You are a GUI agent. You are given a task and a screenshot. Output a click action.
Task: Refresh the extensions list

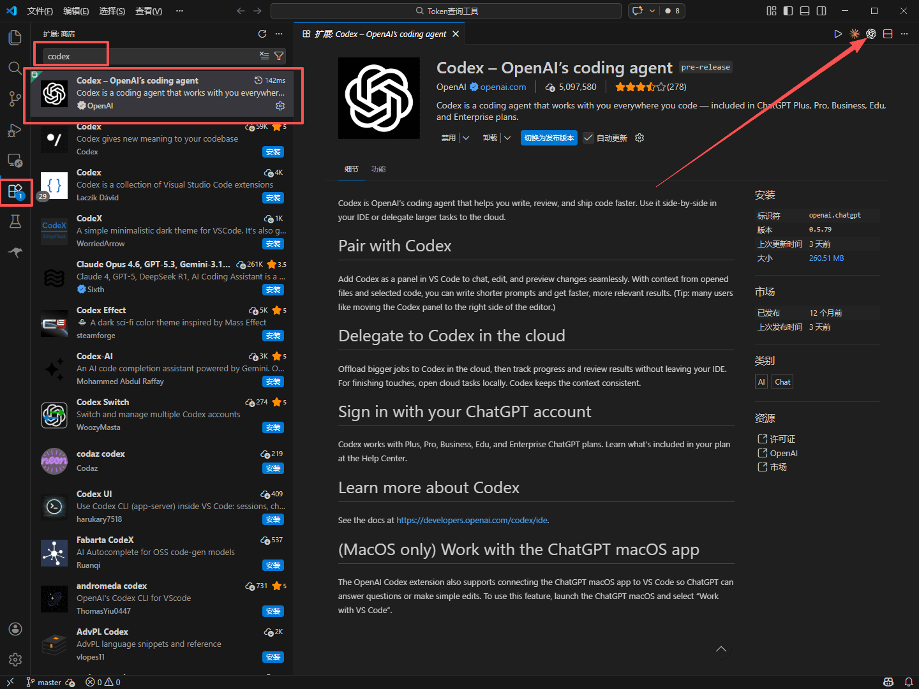tap(262, 33)
